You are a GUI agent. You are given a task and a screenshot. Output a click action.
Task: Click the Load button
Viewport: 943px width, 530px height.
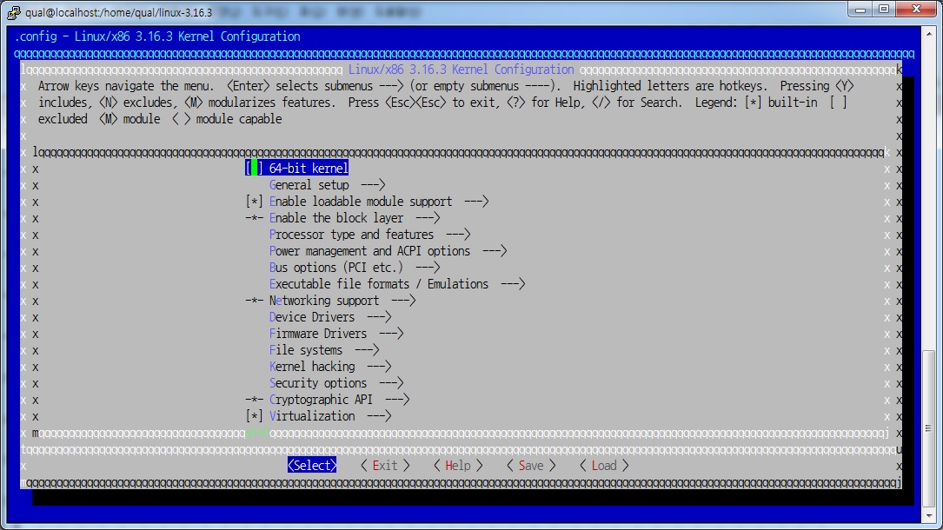(x=604, y=466)
